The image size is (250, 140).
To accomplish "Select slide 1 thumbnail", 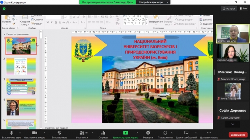I will 21,46.
